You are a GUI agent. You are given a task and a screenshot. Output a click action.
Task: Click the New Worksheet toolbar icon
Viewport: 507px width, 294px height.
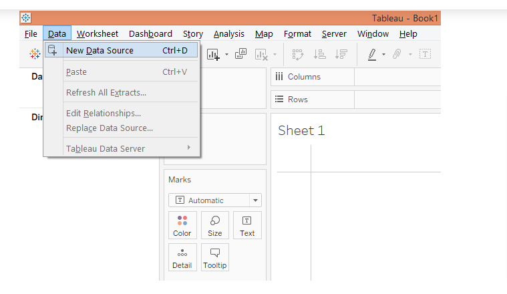[213, 54]
